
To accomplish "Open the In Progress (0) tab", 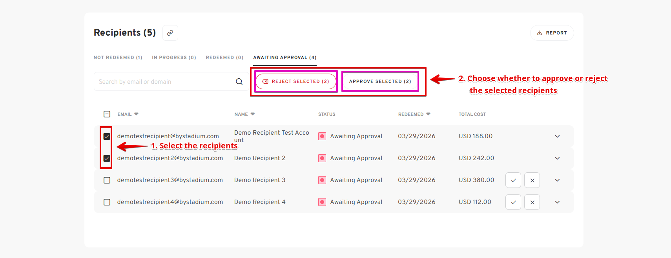I will (x=174, y=58).
